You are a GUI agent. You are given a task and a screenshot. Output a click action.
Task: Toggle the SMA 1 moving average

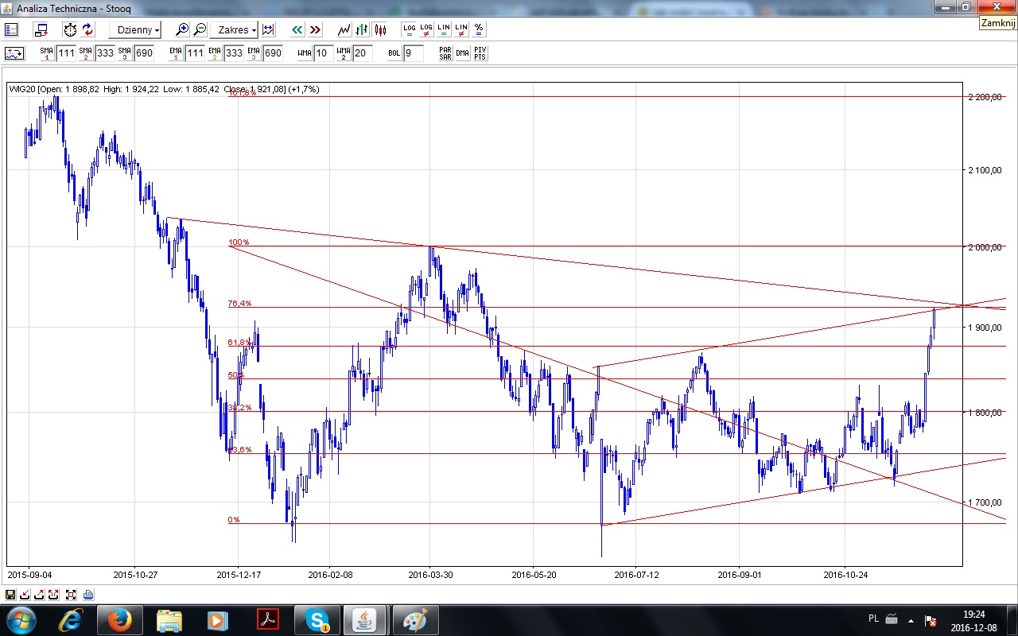point(46,53)
